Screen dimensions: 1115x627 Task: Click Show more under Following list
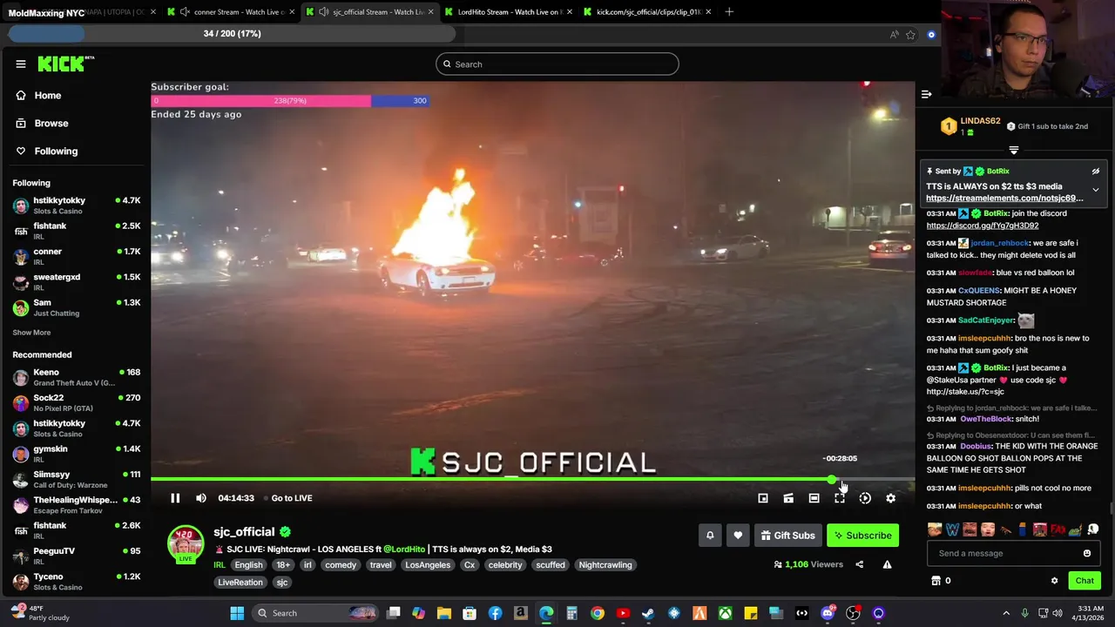coord(31,333)
